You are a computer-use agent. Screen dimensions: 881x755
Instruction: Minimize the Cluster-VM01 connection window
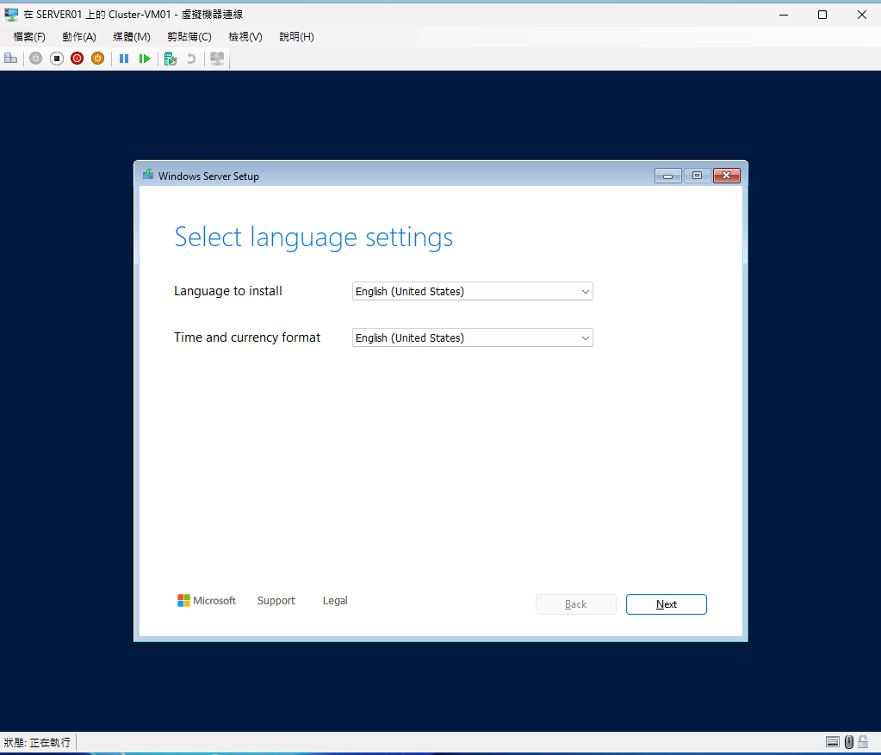coord(784,15)
